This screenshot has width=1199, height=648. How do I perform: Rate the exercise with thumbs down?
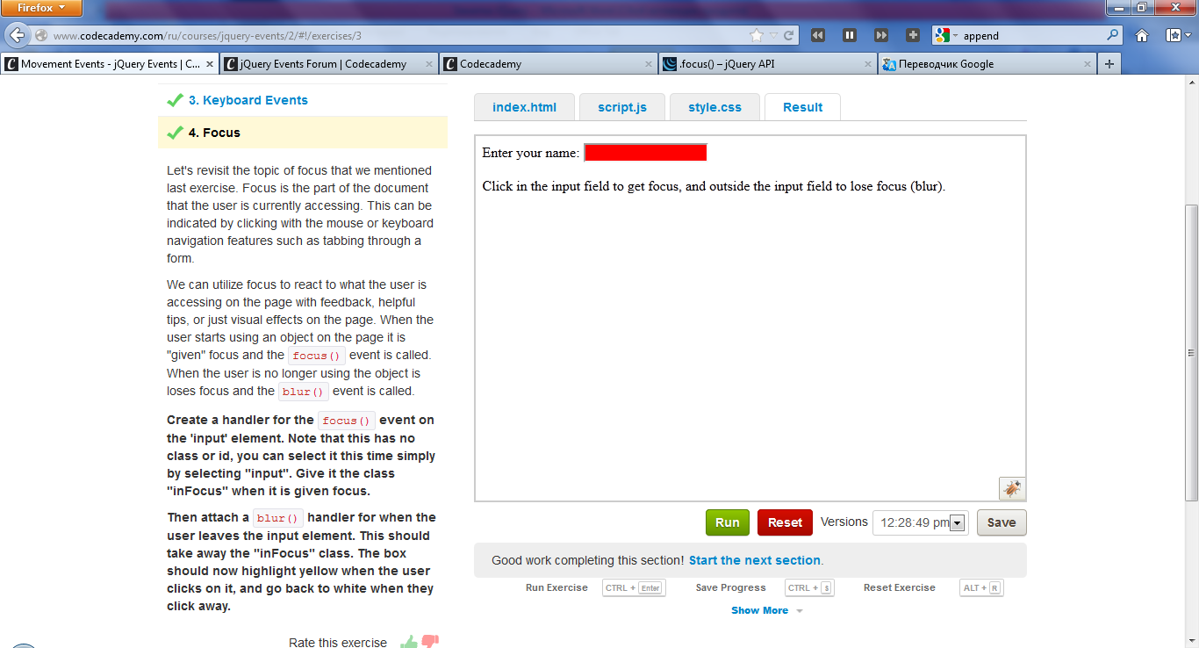tap(430, 642)
